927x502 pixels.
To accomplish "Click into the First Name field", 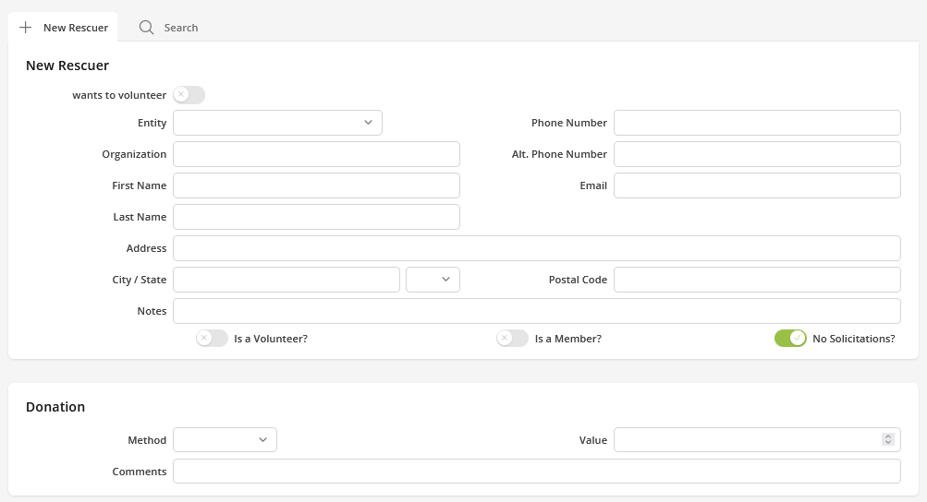I will tap(316, 185).
